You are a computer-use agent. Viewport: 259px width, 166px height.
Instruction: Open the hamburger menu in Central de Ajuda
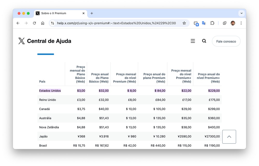[x=193, y=41]
